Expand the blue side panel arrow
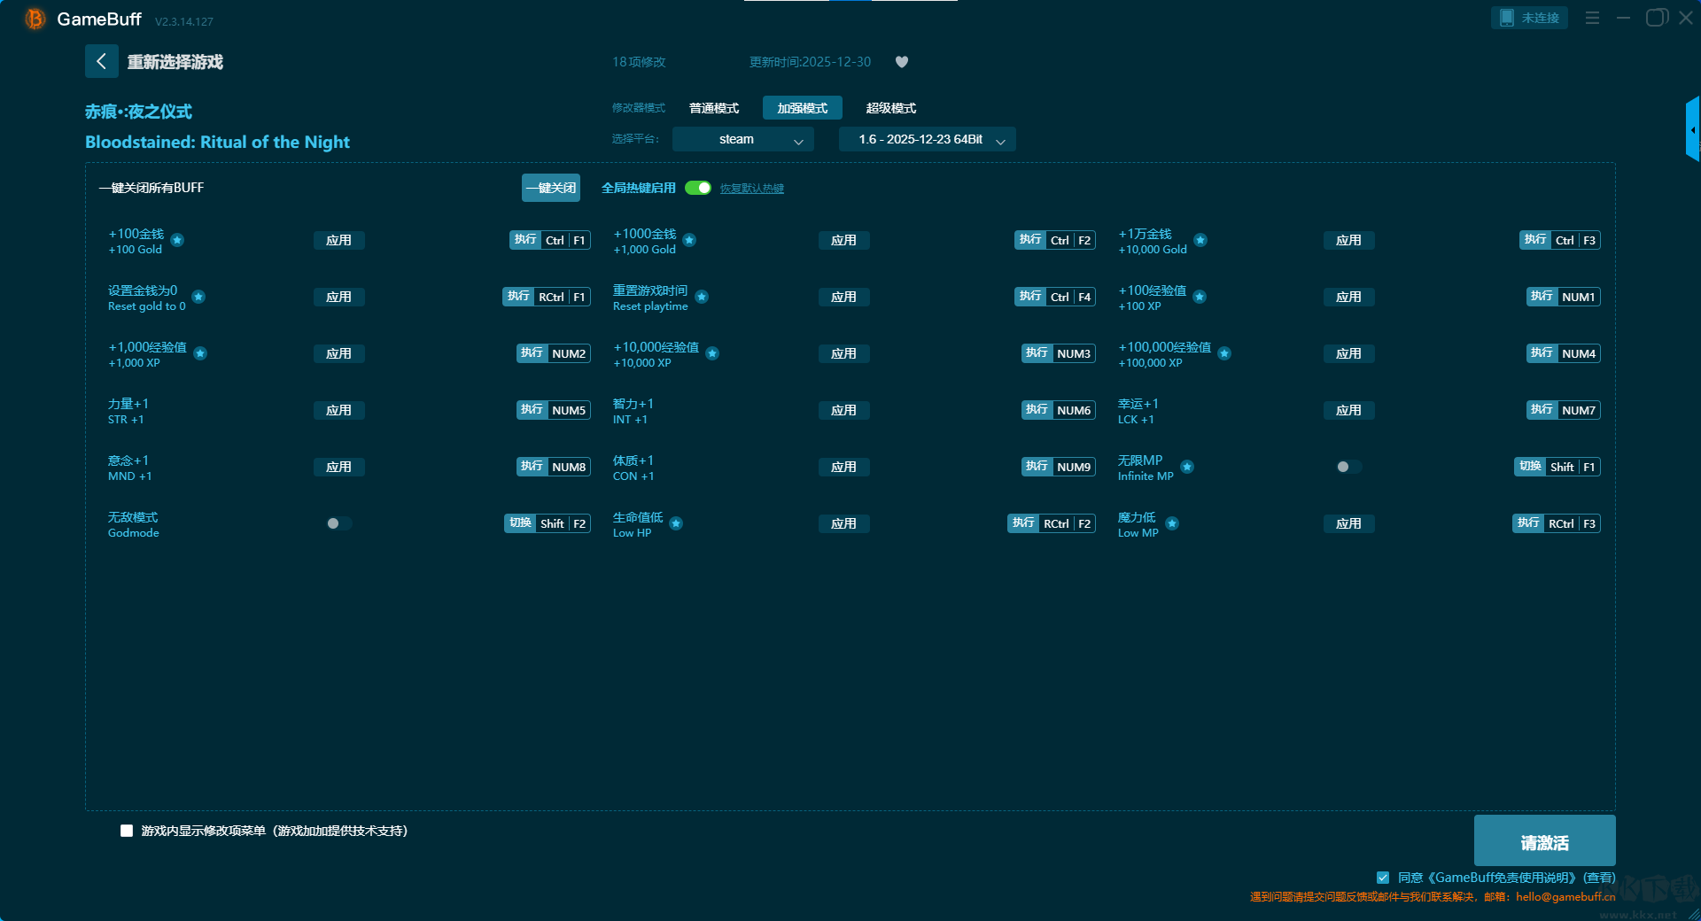Image resolution: width=1701 pixels, height=921 pixels. coord(1692,129)
